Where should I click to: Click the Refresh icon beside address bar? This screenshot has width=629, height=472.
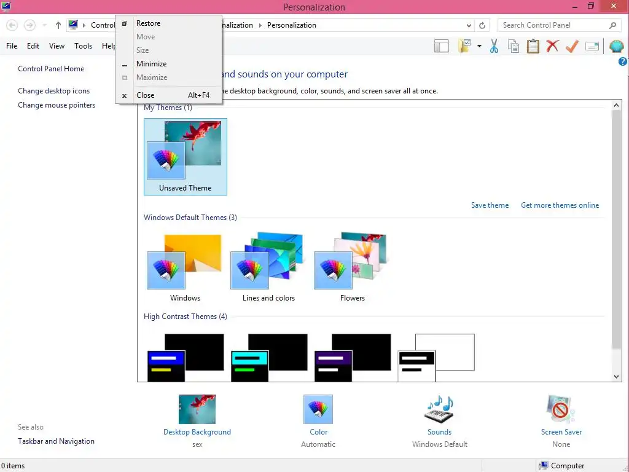point(482,25)
